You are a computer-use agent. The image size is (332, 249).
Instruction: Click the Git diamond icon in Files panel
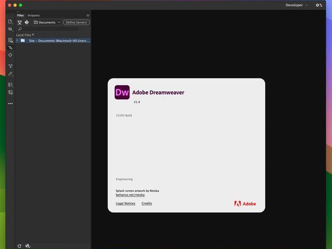(27, 22)
